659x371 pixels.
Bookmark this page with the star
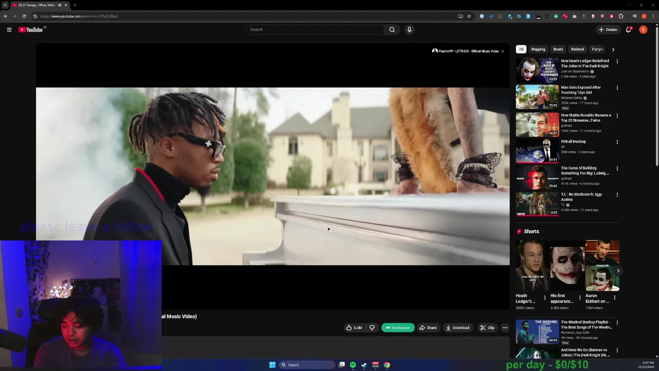pos(469,16)
